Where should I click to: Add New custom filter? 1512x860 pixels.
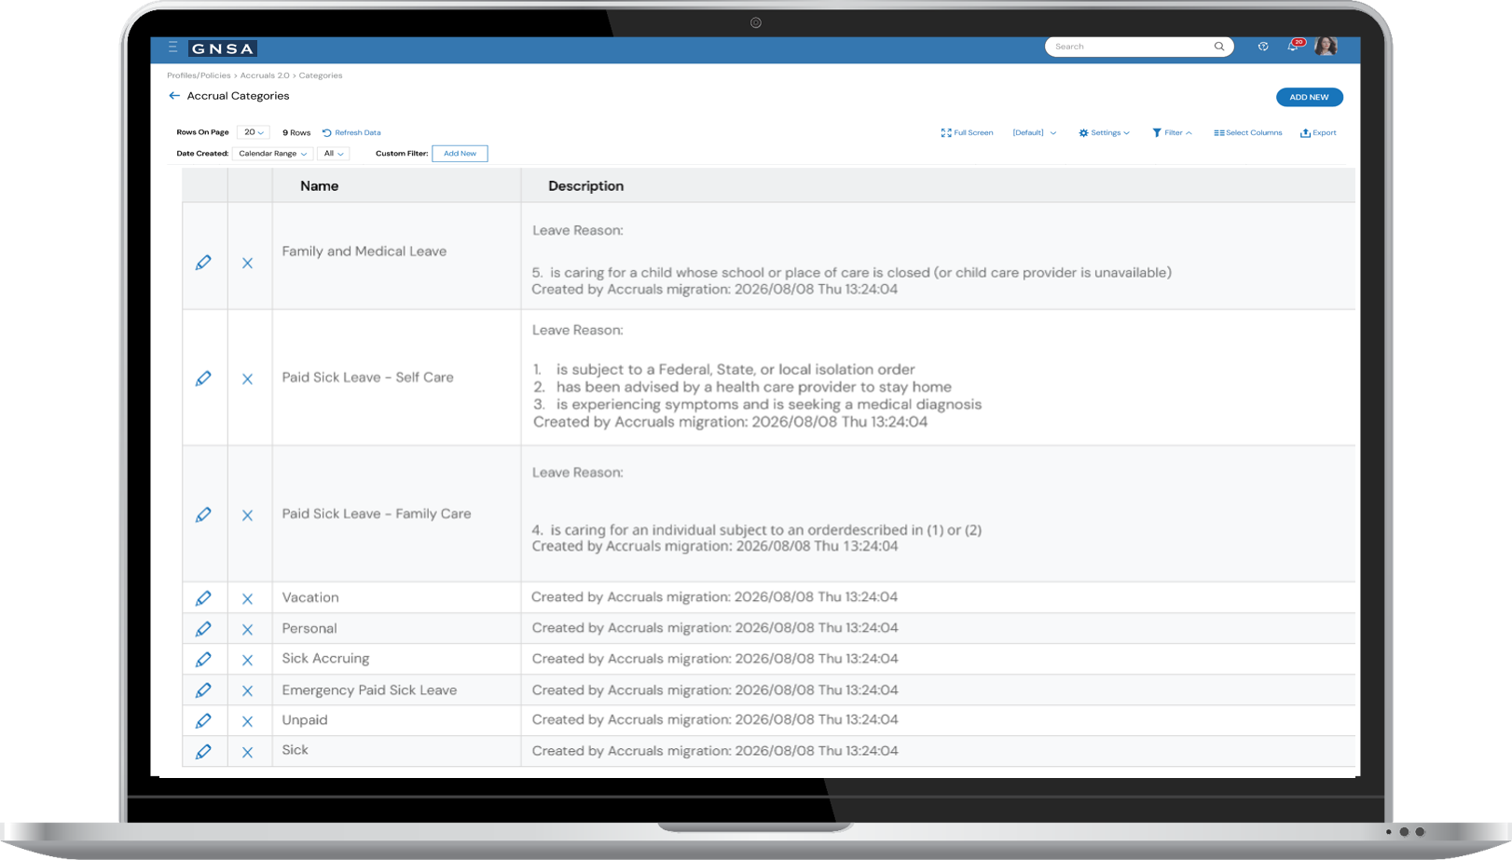click(460, 153)
